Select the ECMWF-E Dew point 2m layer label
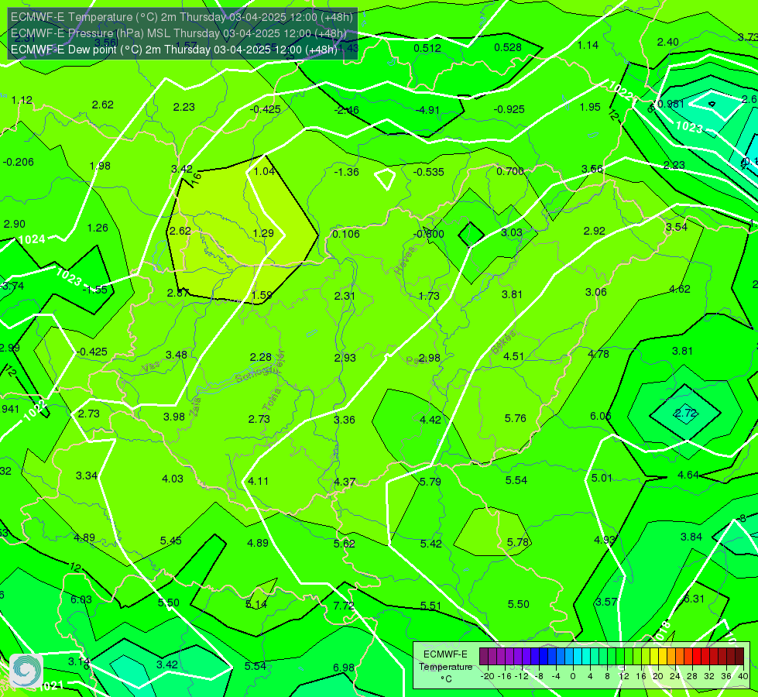The width and height of the screenshot is (758, 697). [x=174, y=50]
